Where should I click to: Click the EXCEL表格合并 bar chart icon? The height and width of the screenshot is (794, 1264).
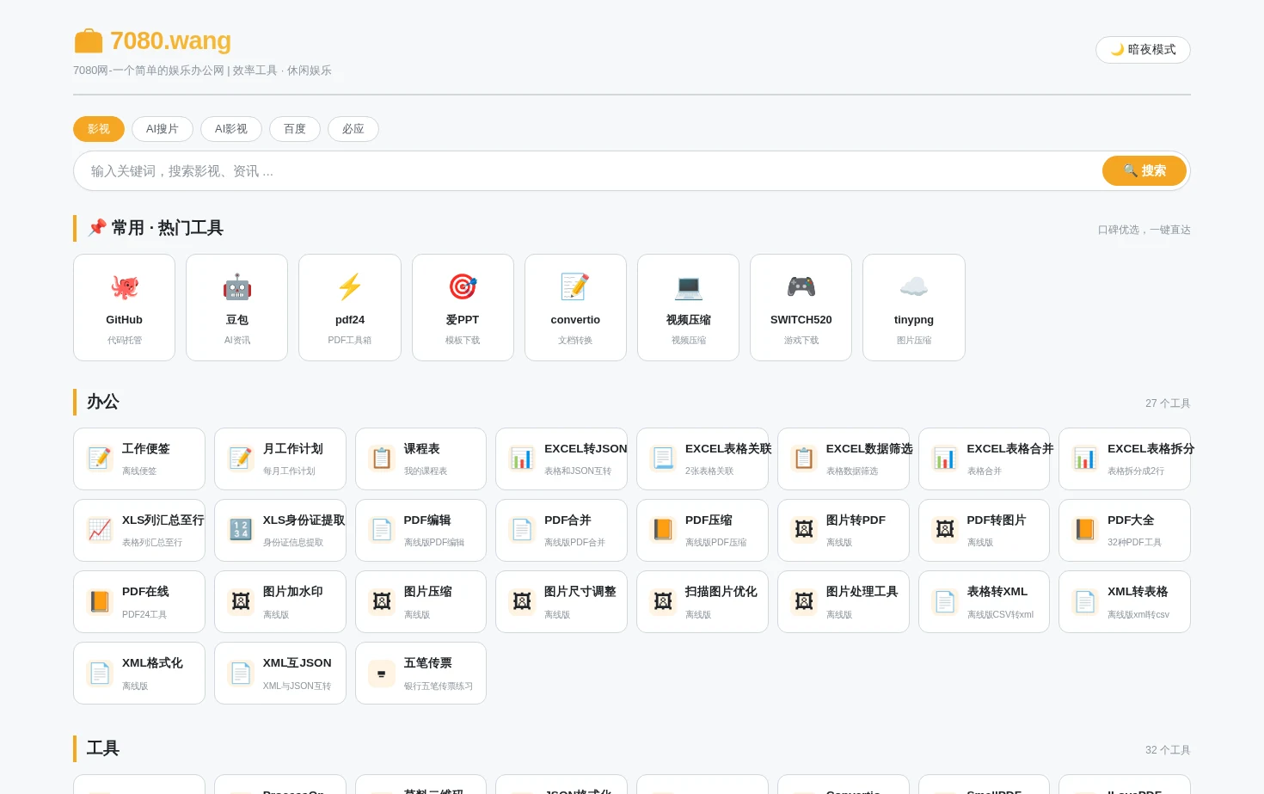(945, 459)
